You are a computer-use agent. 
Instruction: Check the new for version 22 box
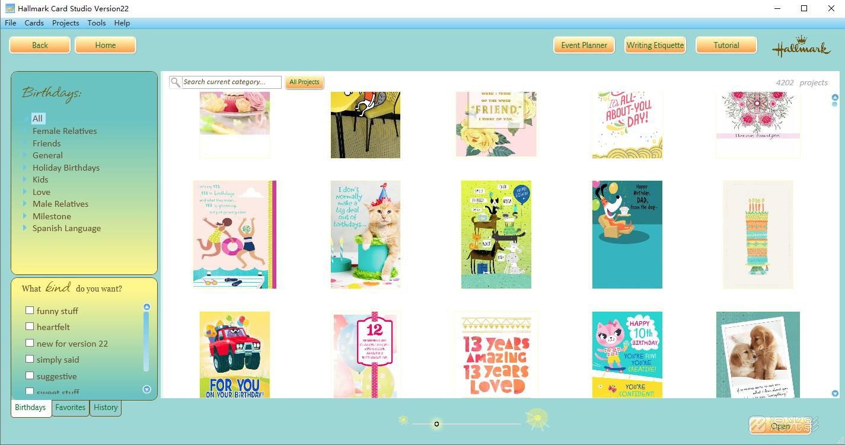pos(30,343)
